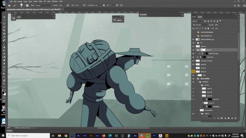Select the Eraser tool
This screenshot has height=138, width=246.
coord(4,54)
